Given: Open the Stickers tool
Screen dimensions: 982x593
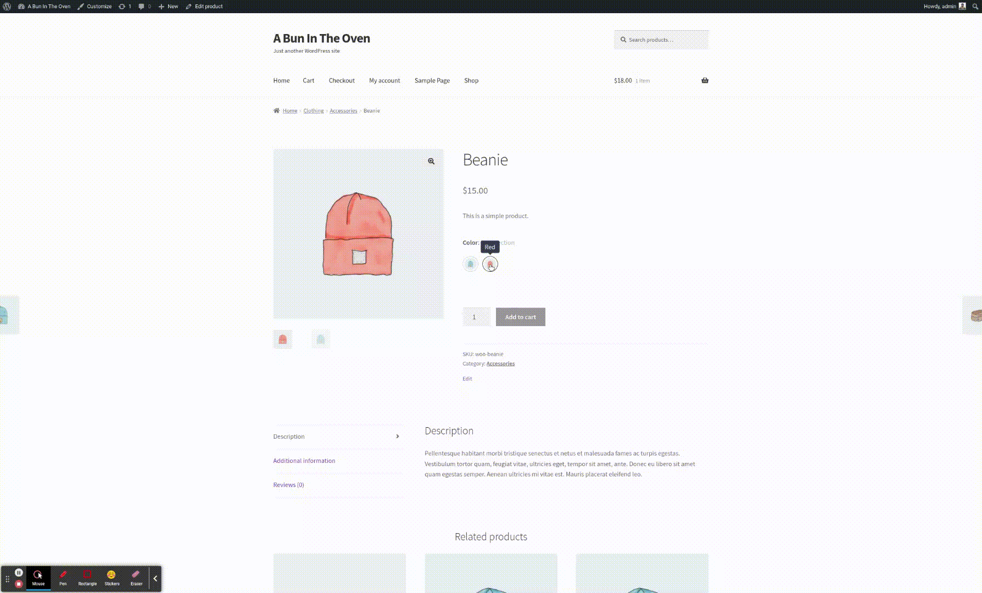Looking at the screenshot, I should [x=112, y=578].
